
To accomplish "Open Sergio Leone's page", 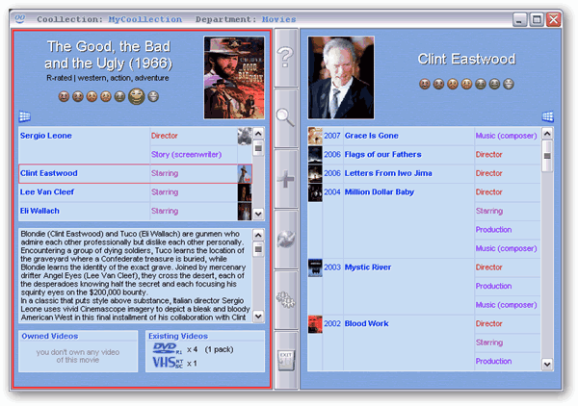I will (x=46, y=136).
